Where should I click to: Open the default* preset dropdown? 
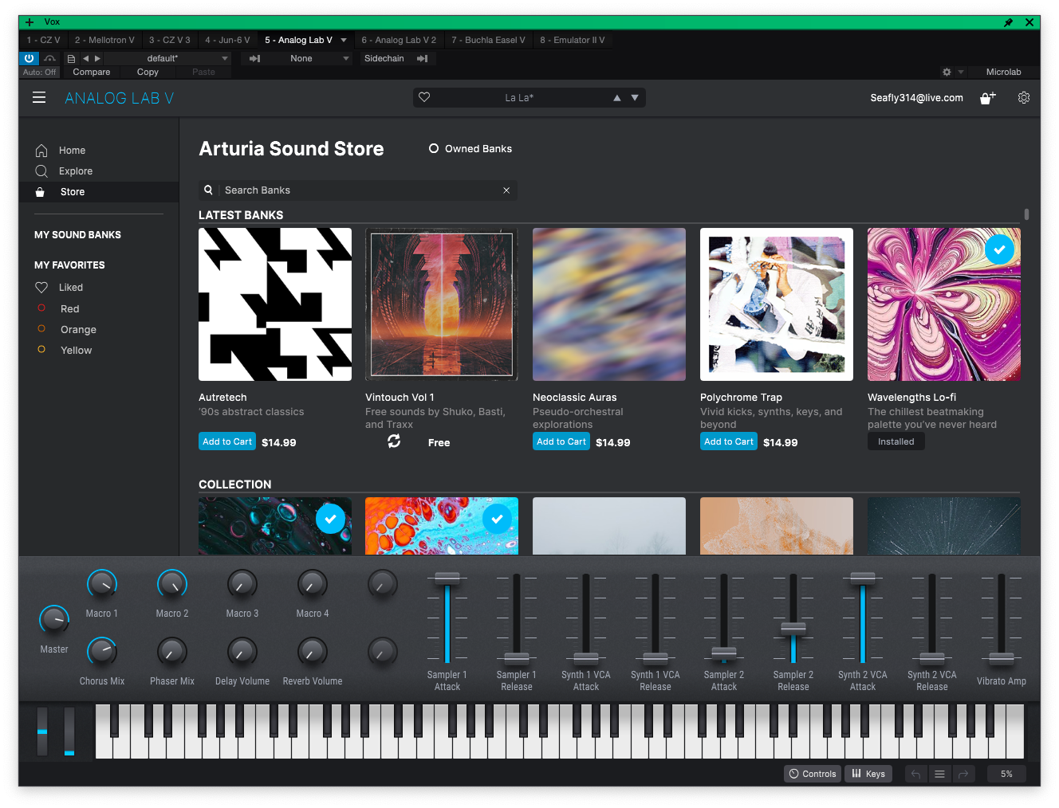(167, 58)
